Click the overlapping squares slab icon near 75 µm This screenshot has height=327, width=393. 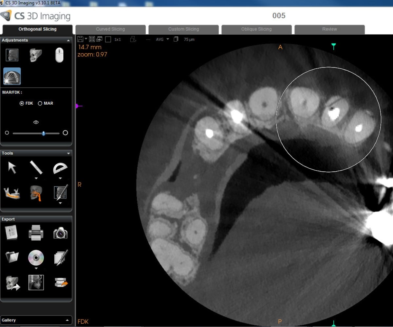coord(176,39)
